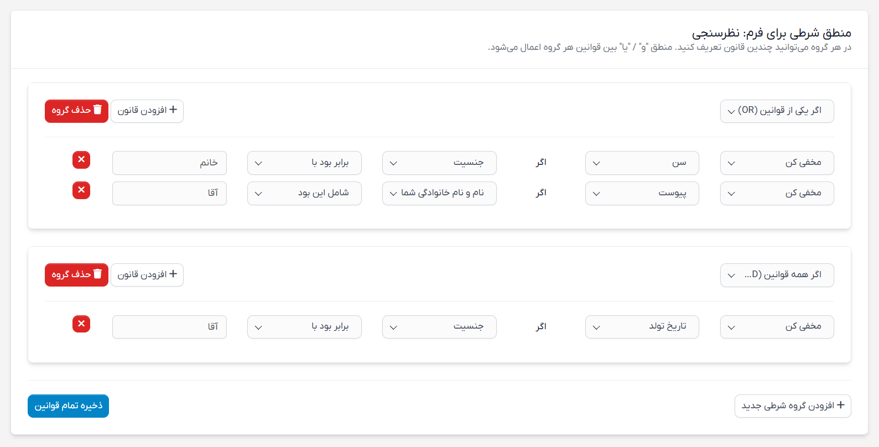The height and width of the screenshot is (447, 879).
Task: Open the برابر بود با operator in second group
Action: pyautogui.click(x=304, y=327)
